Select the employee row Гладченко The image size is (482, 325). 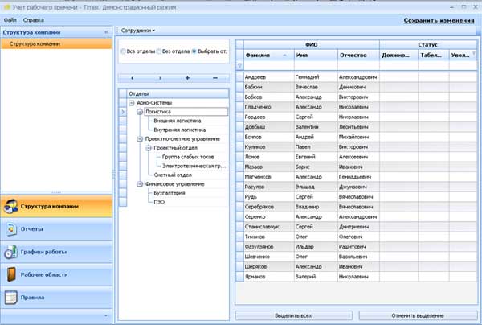pos(356,107)
